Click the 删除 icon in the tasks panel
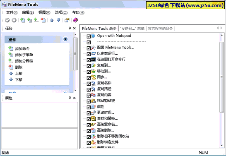226x156 pixels. click(x=11, y=67)
